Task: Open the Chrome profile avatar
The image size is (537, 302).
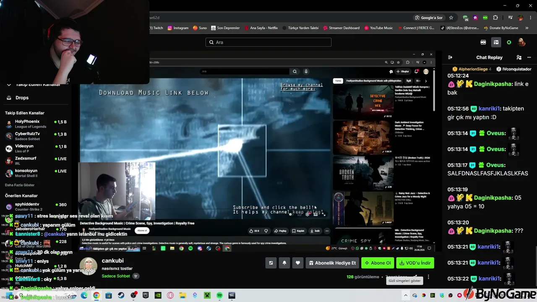Action: 521,18
